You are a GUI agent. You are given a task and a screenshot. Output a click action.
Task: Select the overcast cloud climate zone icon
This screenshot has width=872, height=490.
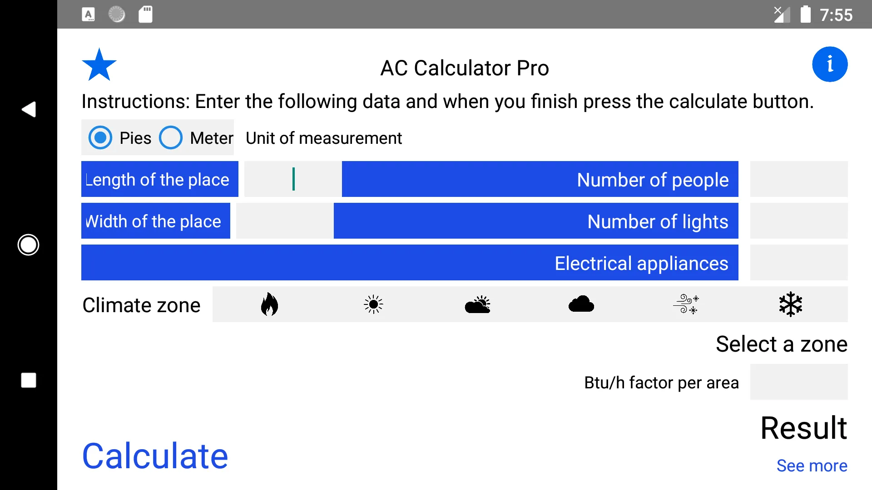[x=580, y=304]
